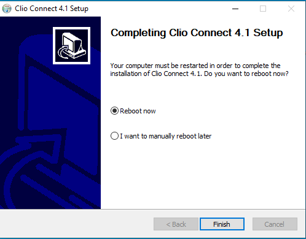Click the empty grey footer left of Back
Screen dimensions: 306x239
[x=77, y=224]
